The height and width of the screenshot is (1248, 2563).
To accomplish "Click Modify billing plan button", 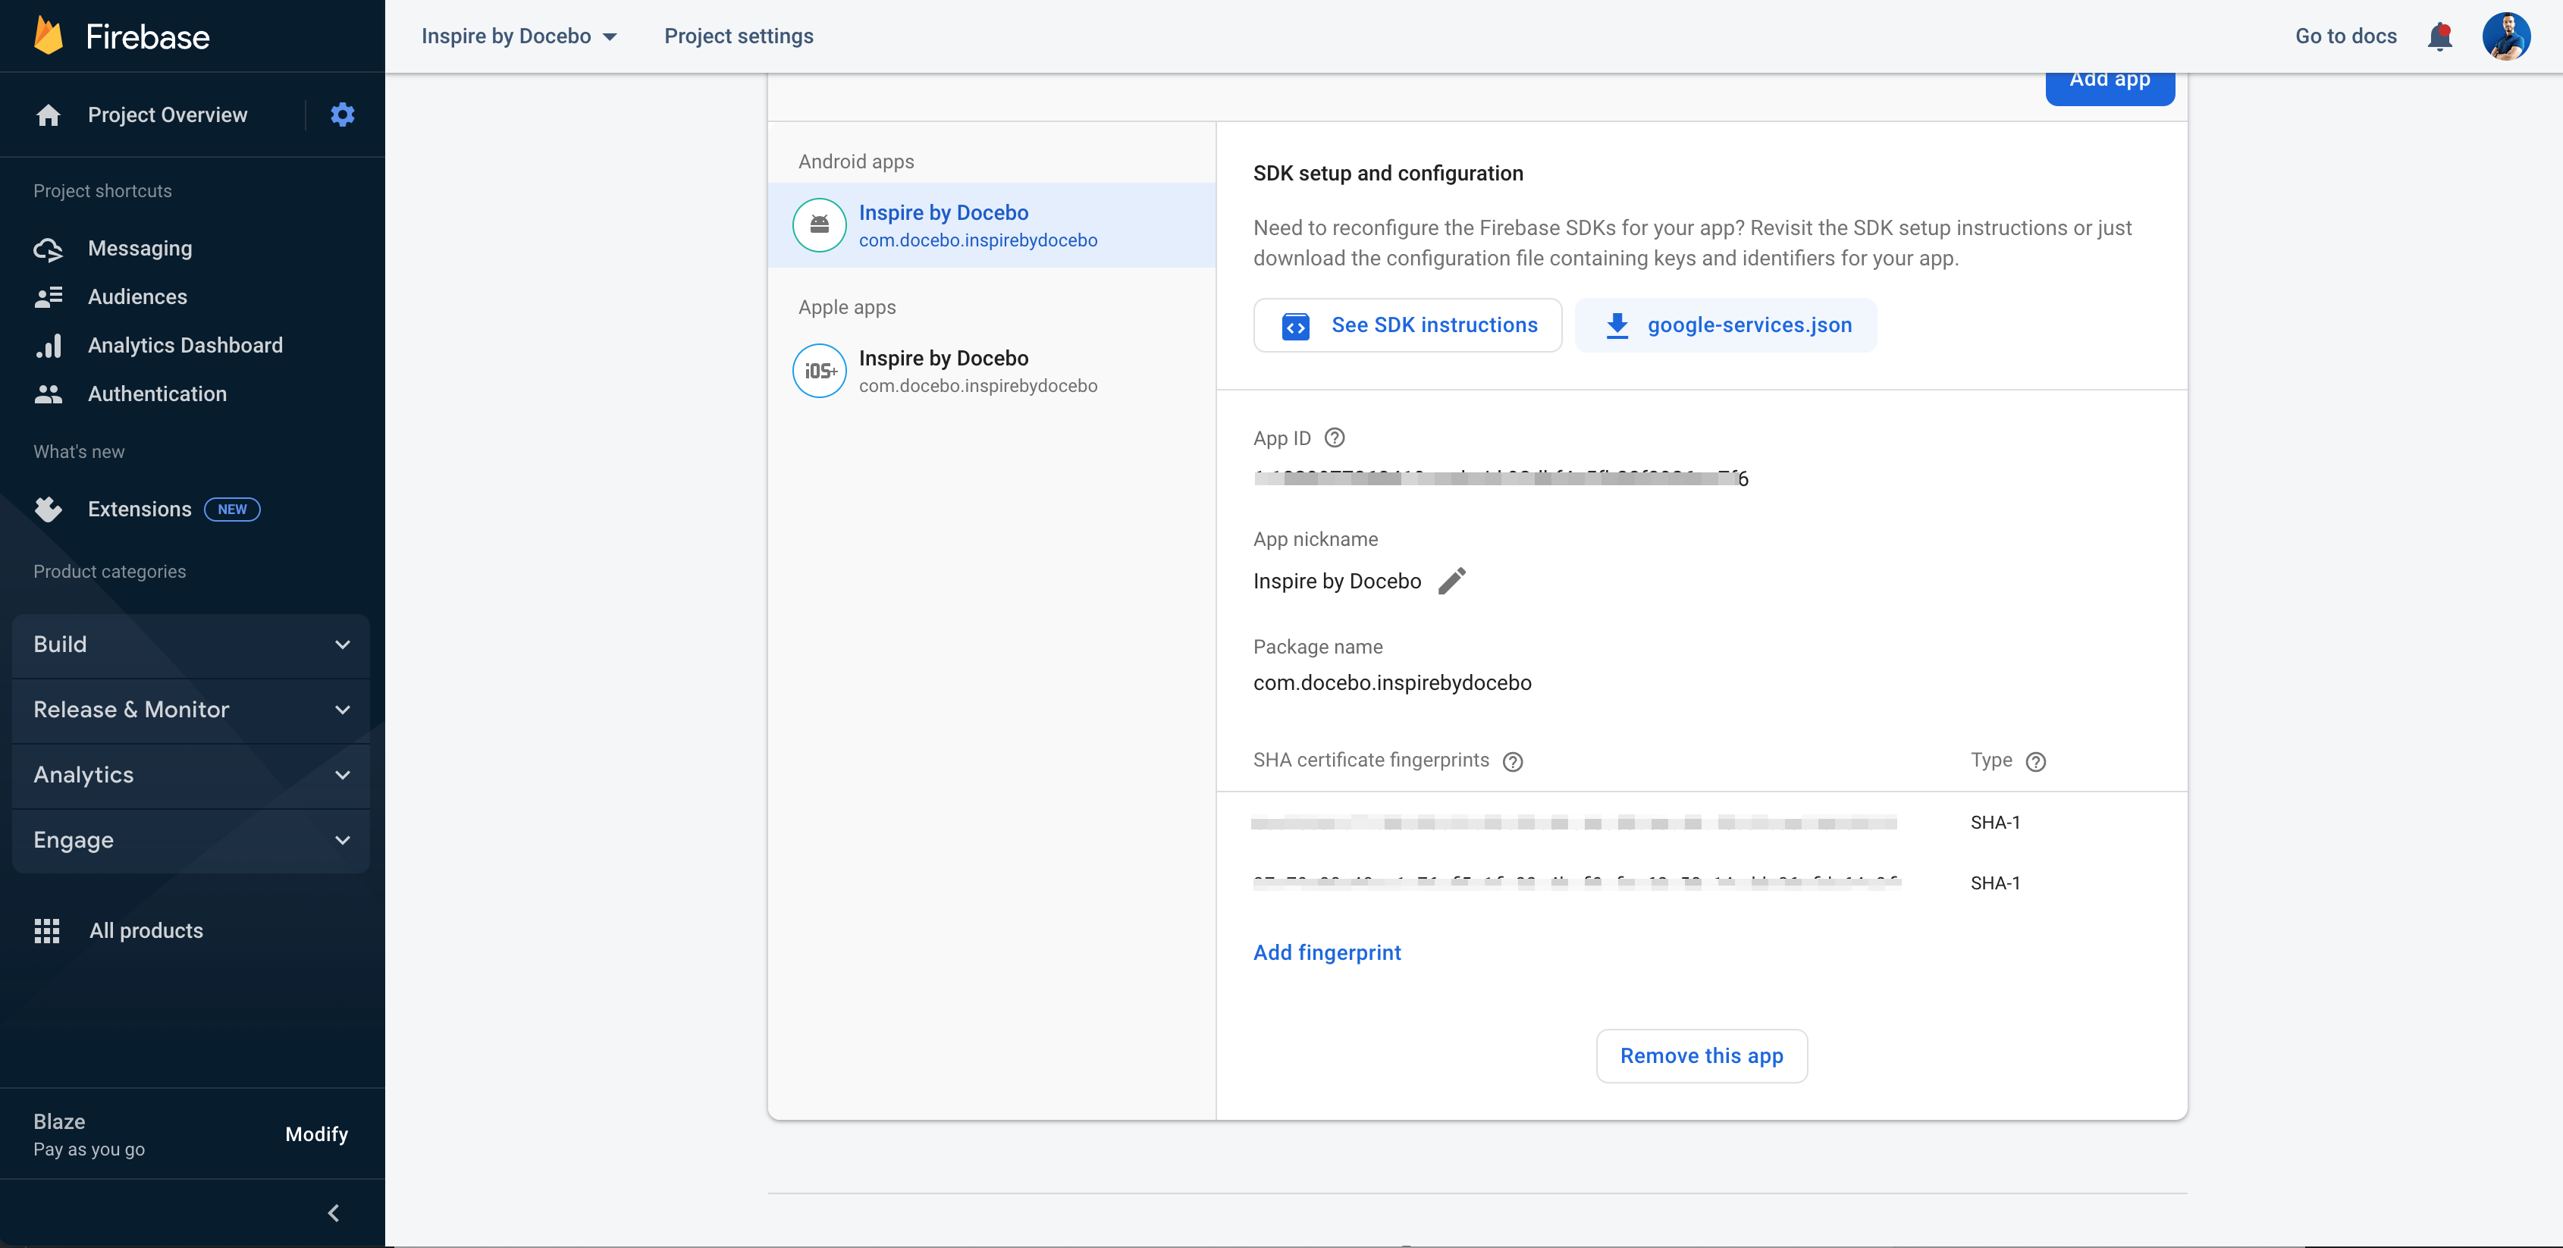I will pos(316,1134).
